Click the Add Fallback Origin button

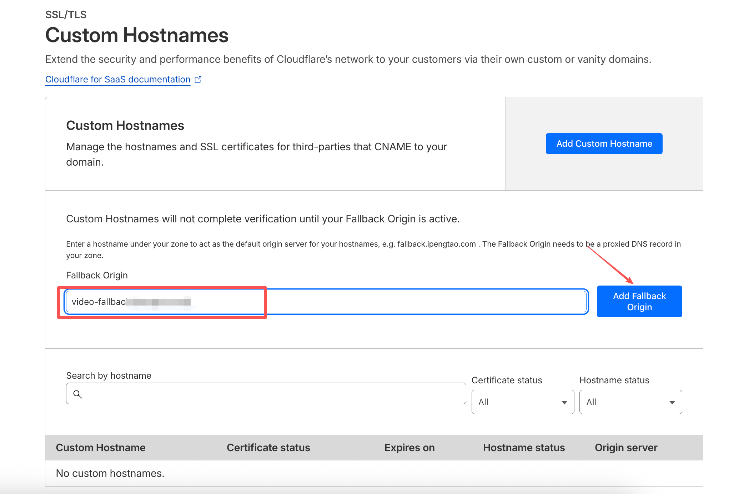coord(639,301)
